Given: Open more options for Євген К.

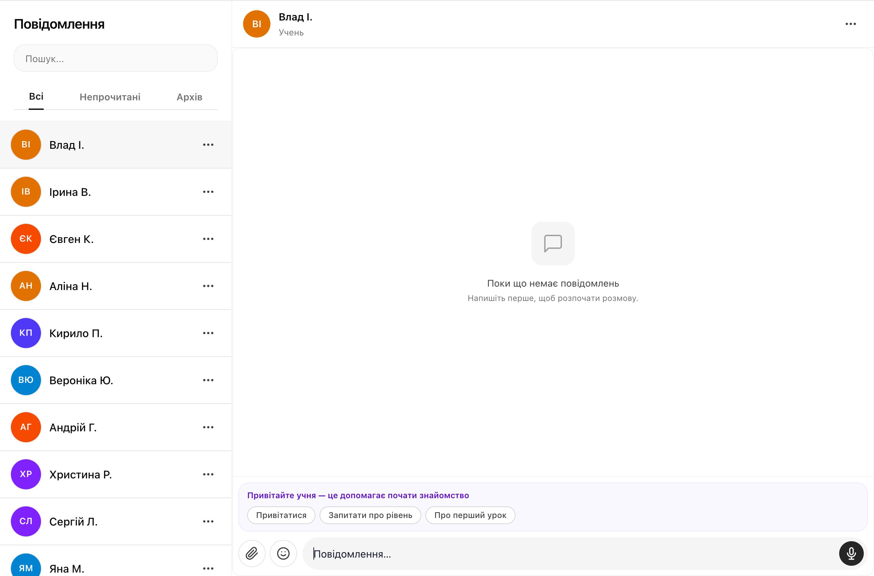Looking at the screenshot, I should [208, 239].
